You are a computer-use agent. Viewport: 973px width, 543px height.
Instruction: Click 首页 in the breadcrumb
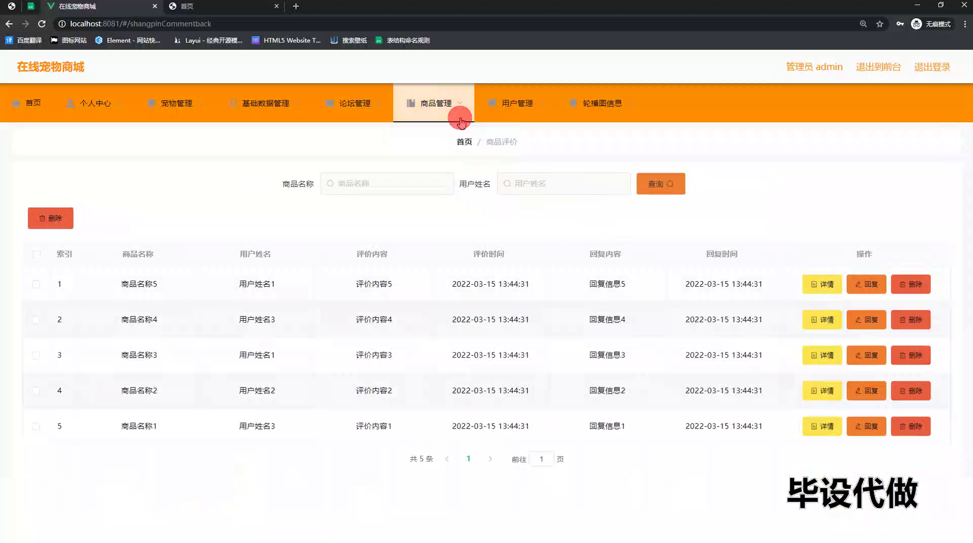464,142
